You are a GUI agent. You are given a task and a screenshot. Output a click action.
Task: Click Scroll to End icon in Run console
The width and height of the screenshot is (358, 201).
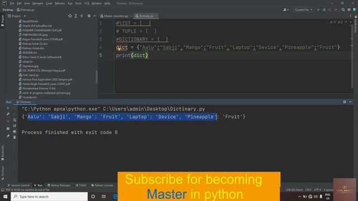pos(15,126)
